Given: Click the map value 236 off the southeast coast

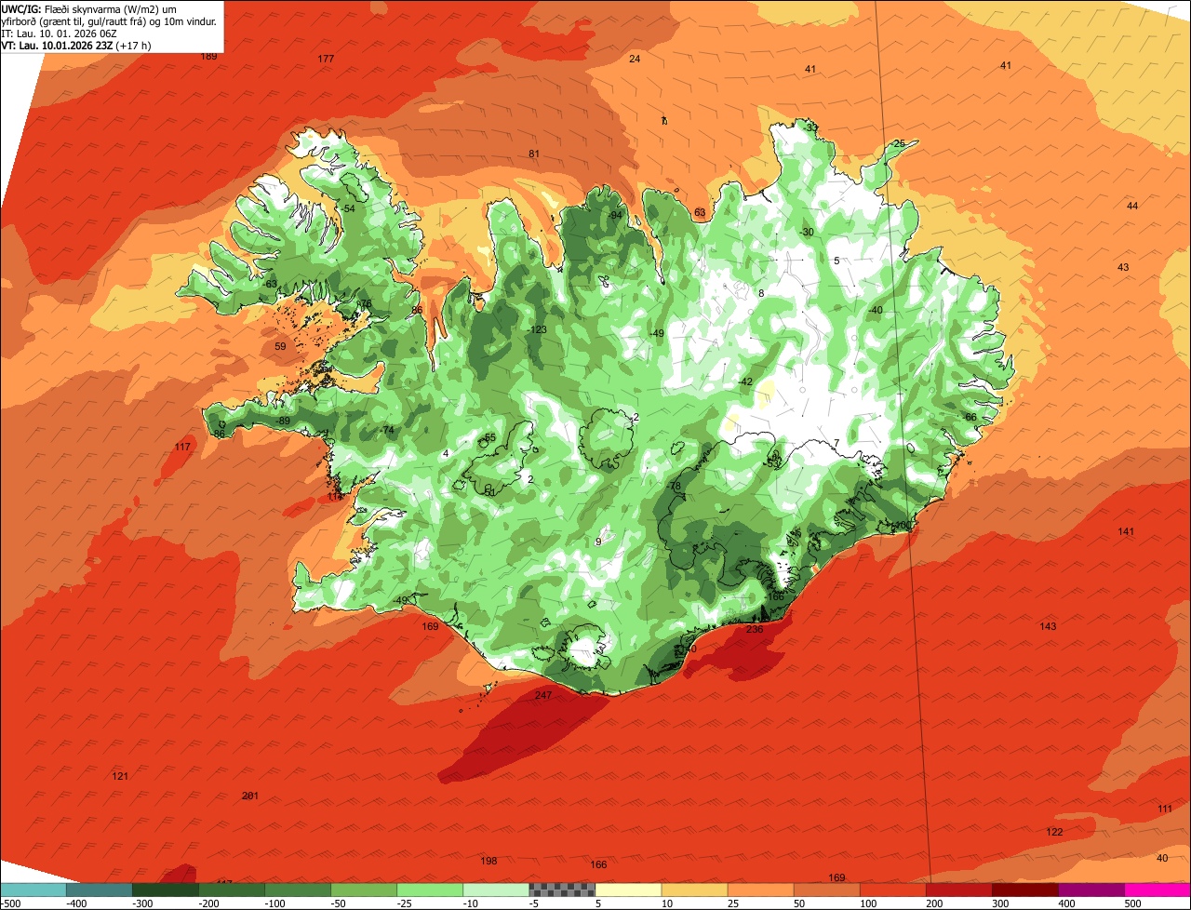Looking at the screenshot, I should pos(755,629).
